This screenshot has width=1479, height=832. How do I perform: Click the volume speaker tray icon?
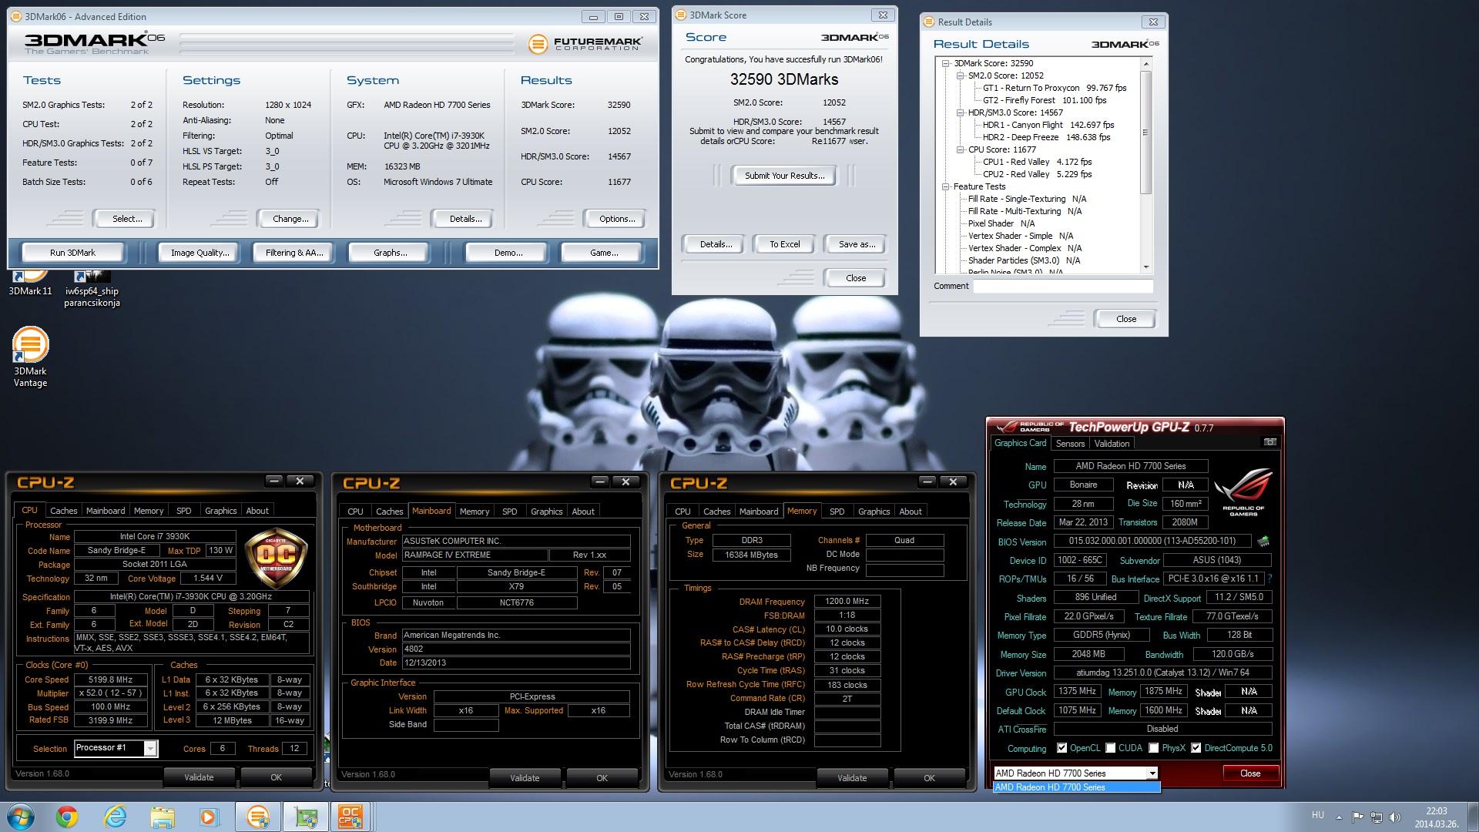pyautogui.click(x=1394, y=817)
